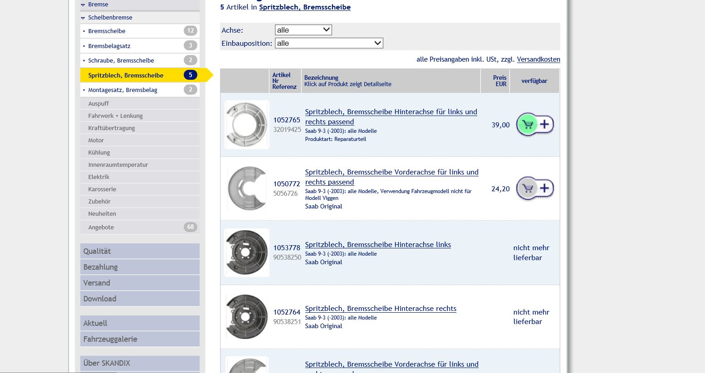Open Spritzblech, Bremsscheibe Hinterachse rechts link
This screenshot has height=373, width=705.
[381, 309]
